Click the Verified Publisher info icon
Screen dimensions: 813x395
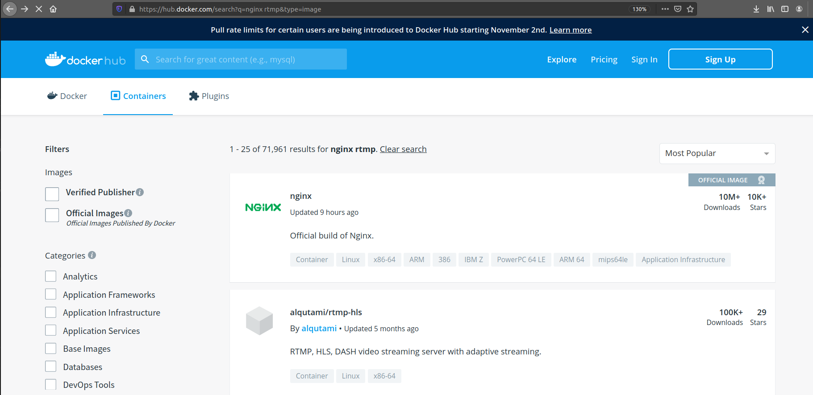[x=140, y=192]
